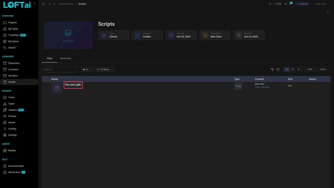
Task: Open the apps grid menu icon
Action: [x=43, y=4]
